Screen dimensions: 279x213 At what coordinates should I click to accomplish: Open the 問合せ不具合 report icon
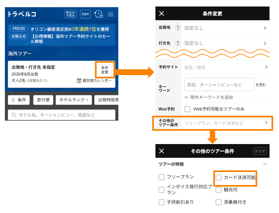coord(70,14)
